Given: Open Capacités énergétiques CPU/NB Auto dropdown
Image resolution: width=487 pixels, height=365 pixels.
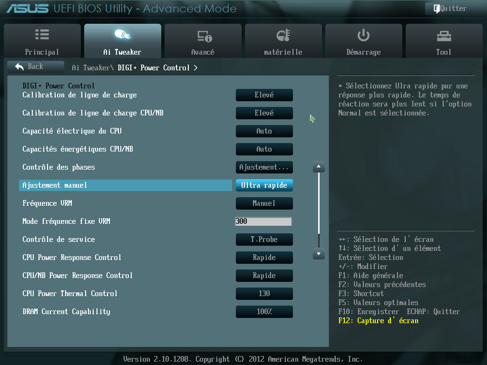Looking at the screenshot, I should (x=264, y=149).
